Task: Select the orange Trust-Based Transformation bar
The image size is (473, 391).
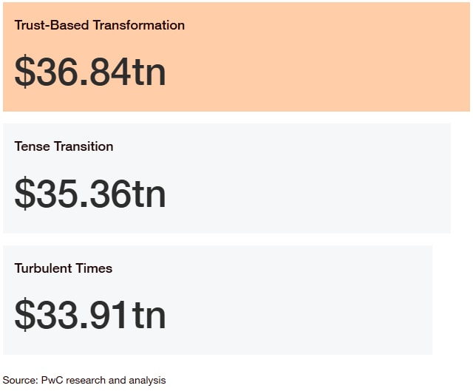Action: coord(236,57)
